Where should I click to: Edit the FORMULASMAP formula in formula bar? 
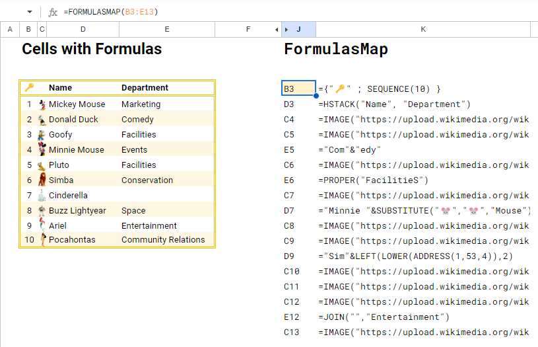pyautogui.click(x=111, y=12)
